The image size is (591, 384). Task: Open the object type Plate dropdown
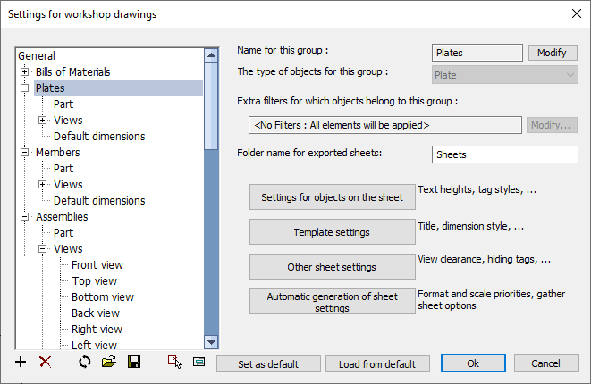pos(504,74)
